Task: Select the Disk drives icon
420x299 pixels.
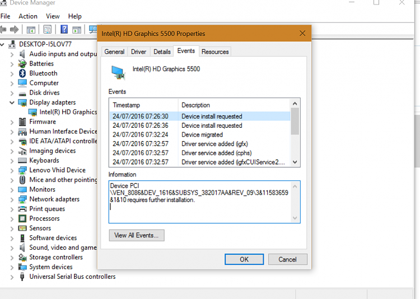Action: pos(22,94)
